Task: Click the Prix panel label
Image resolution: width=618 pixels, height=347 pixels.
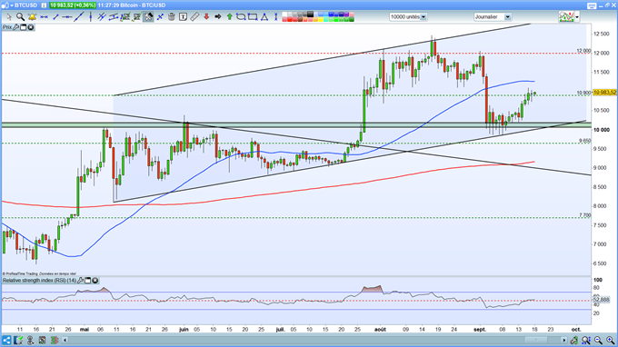Action: 7,27
